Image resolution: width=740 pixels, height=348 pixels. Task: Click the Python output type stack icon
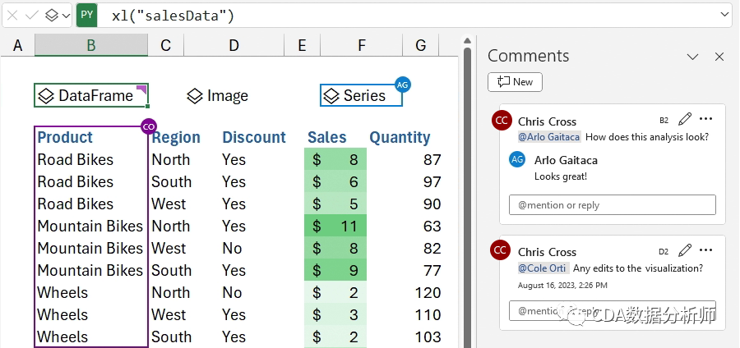pyautogui.click(x=51, y=15)
